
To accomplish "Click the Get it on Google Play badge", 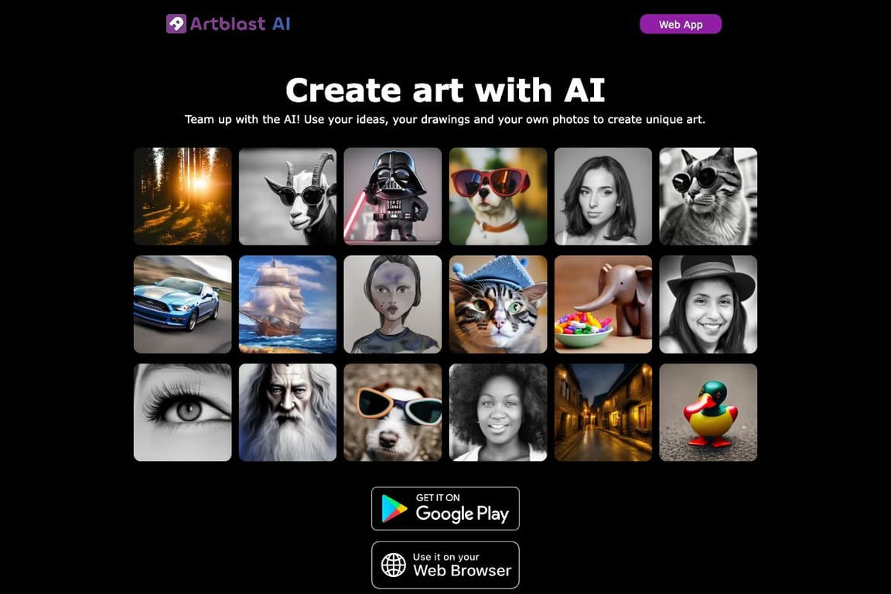I will coord(445,509).
